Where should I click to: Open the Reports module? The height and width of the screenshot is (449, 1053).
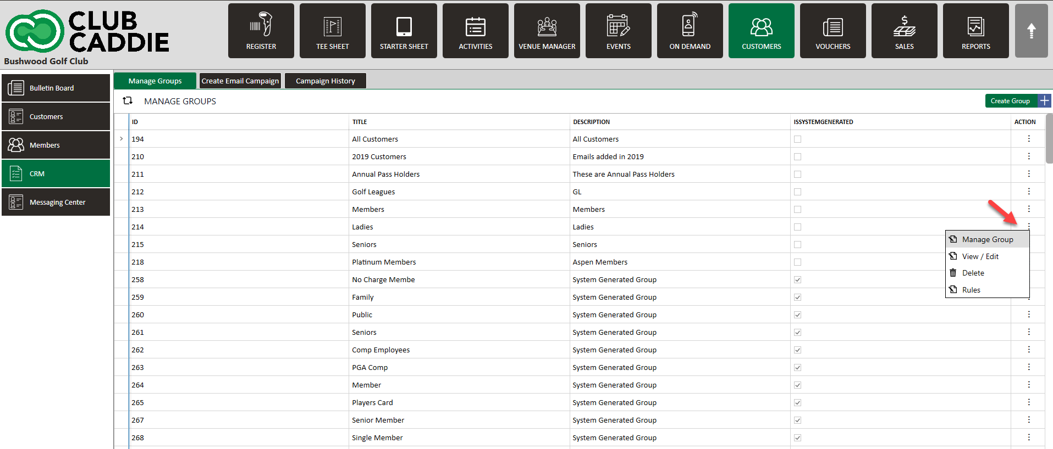coord(975,31)
